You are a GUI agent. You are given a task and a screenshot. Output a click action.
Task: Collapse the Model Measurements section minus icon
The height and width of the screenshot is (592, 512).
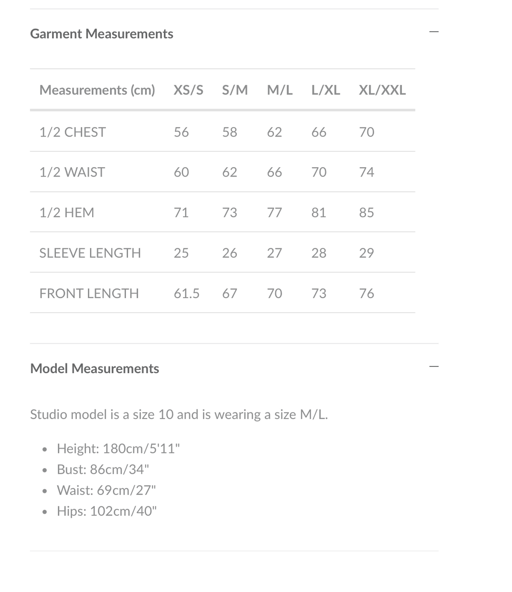433,366
